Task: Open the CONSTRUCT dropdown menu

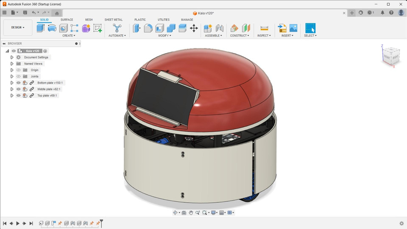Action: tap(239, 36)
